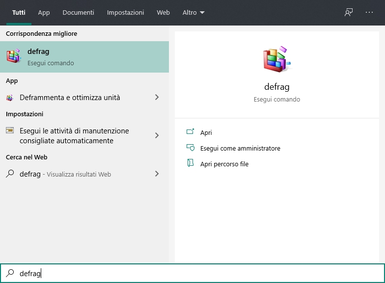Choose Esegui come amministratore
The width and height of the screenshot is (385, 283).
coord(240,148)
